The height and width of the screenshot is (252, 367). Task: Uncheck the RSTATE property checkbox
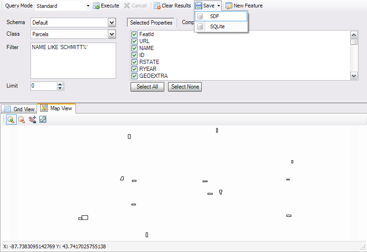coord(134,62)
